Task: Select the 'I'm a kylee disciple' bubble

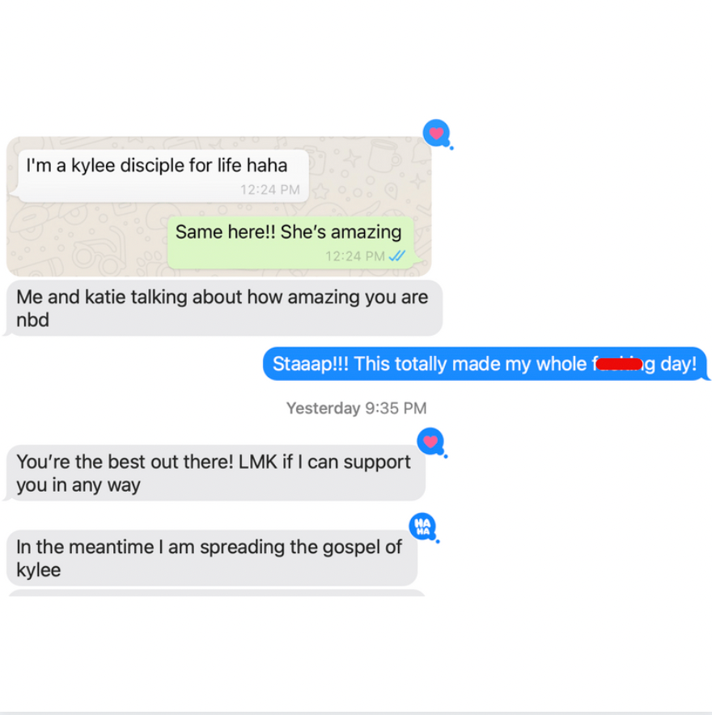Action: coord(163,176)
